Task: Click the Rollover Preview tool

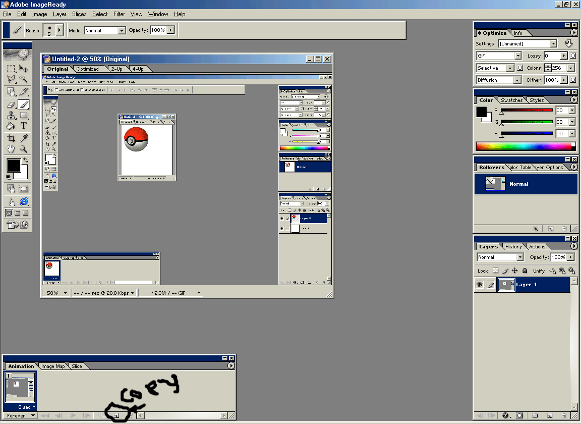Action: coord(11,201)
